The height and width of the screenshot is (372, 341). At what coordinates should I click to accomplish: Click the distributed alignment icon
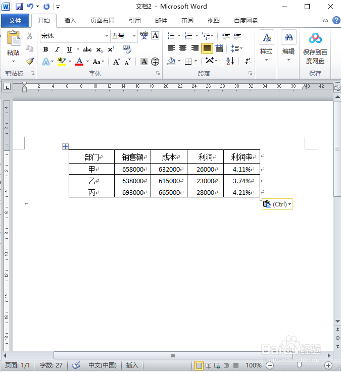[x=219, y=48]
